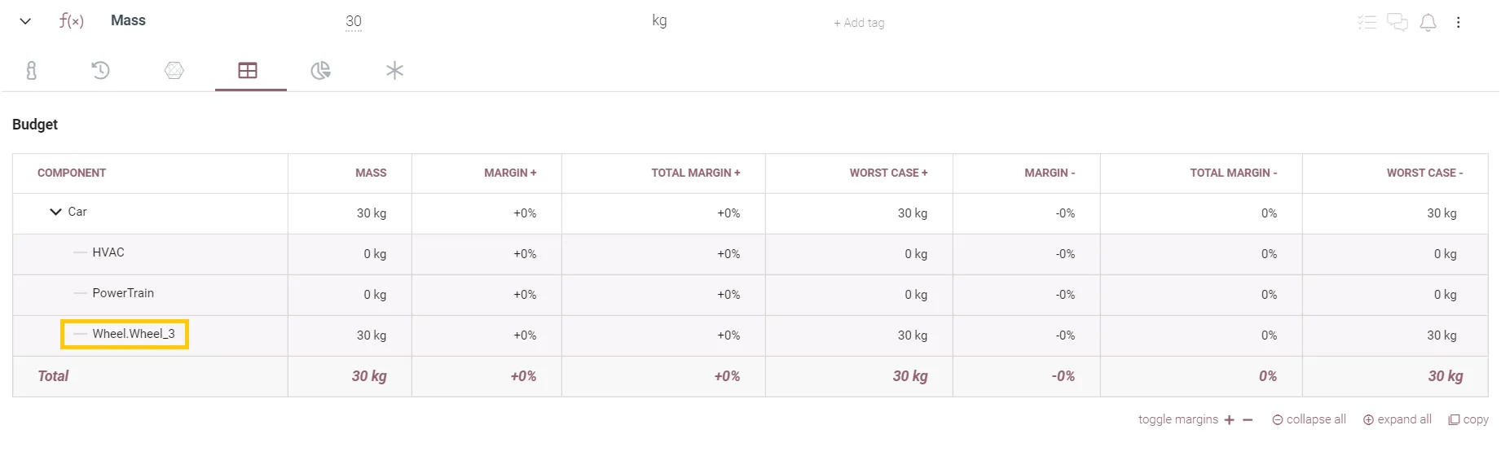Open the info tab icon

pyautogui.click(x=32, y=71)
